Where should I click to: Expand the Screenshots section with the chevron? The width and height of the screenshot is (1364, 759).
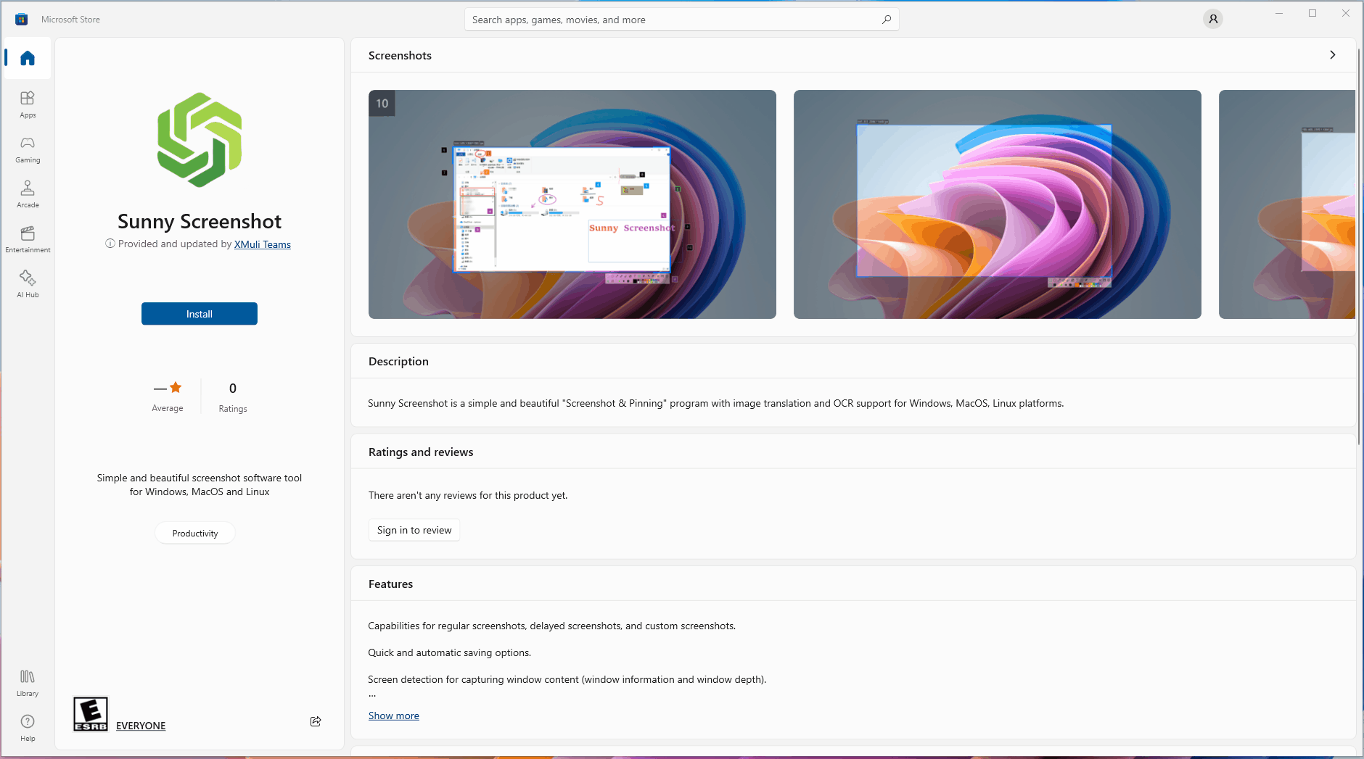(x=1332, y=55)
